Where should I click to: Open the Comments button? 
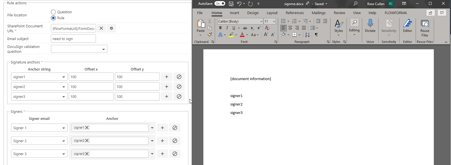442,13
